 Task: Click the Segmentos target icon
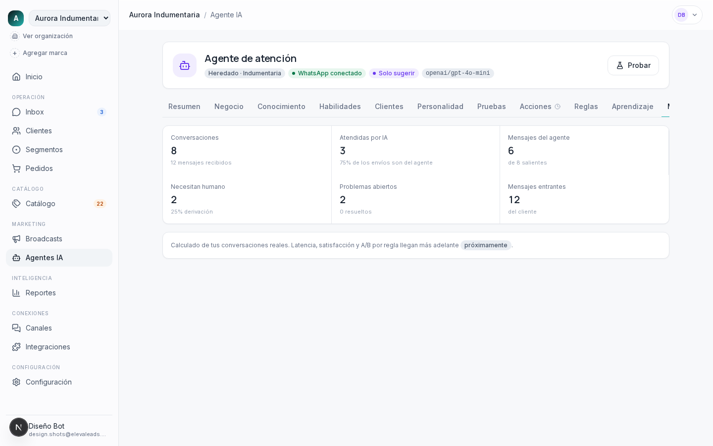point(16,150)
